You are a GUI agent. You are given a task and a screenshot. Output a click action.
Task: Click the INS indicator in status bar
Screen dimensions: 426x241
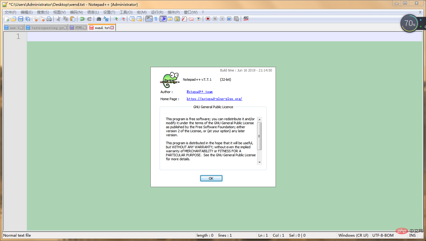pos(412,235)
